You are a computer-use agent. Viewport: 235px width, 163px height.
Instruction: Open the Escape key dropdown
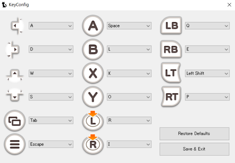[51, 144]
